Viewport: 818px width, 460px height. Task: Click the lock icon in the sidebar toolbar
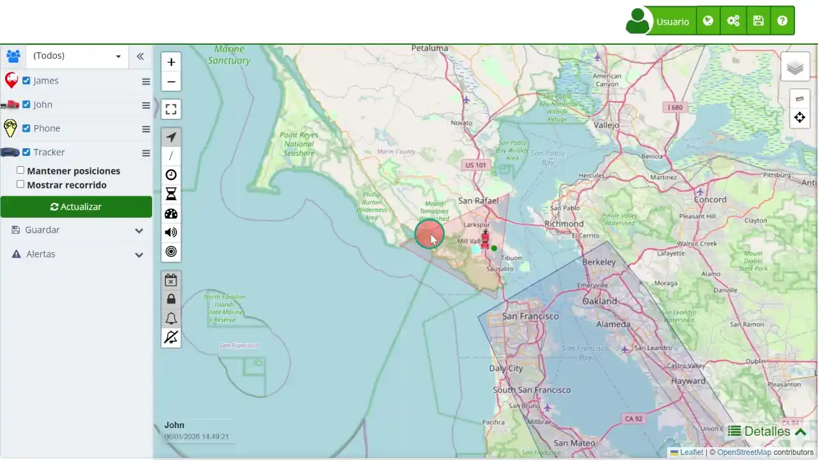pos(171,298)
